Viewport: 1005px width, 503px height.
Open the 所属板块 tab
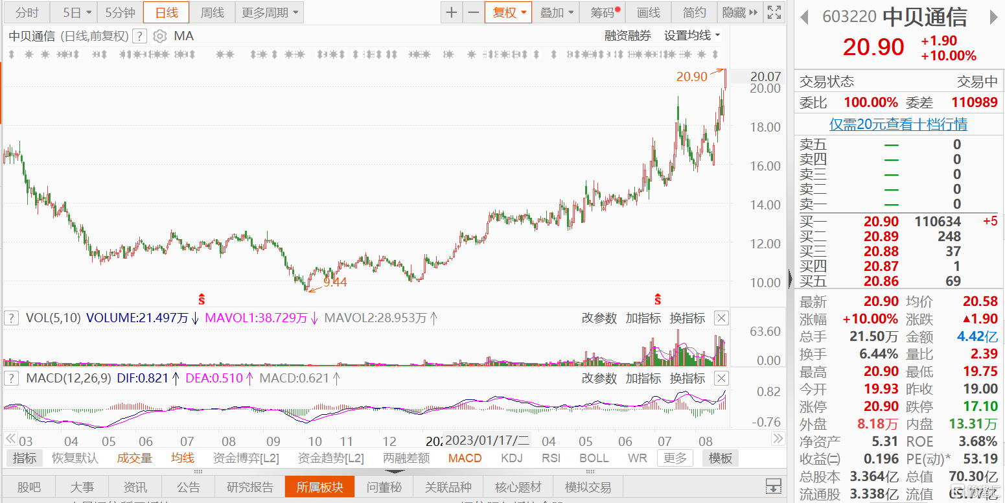click(319, 487)
